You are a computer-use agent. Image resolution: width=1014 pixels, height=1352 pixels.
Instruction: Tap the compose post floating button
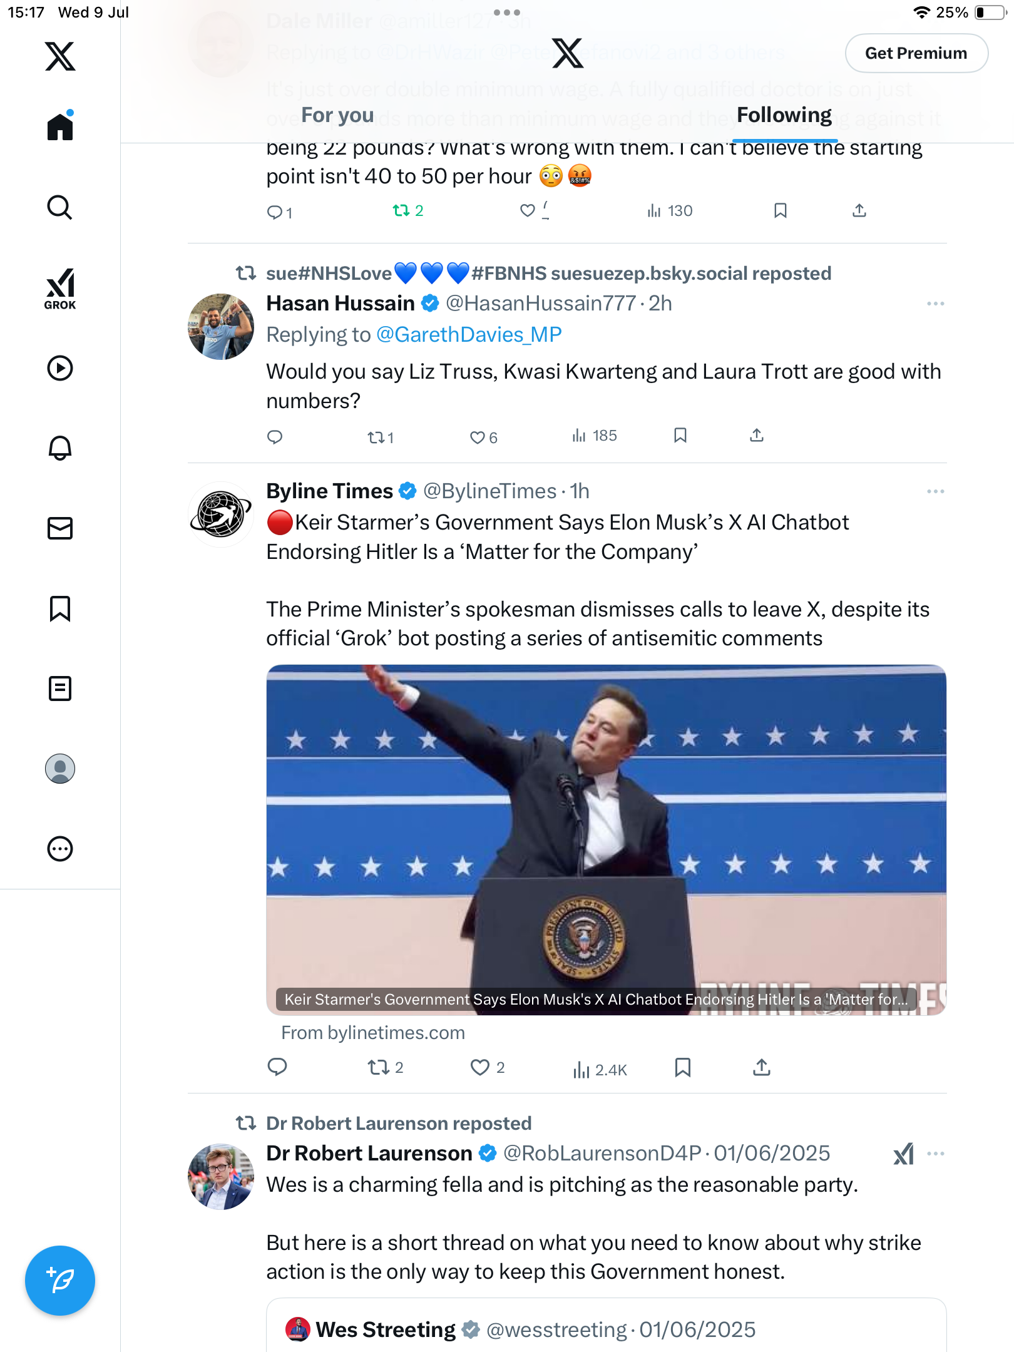click(x=60, y=1280)
